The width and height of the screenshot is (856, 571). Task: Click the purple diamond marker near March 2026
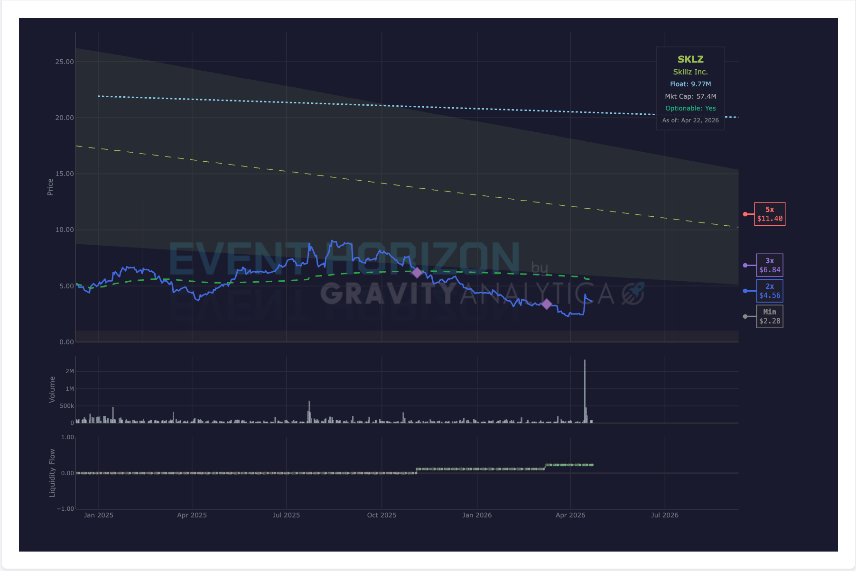point(547,304)
